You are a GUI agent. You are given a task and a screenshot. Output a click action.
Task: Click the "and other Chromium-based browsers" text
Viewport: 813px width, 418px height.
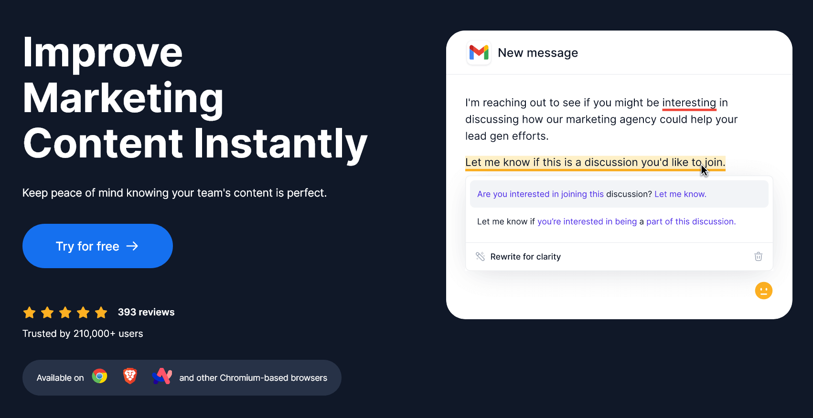pyautogui.click(x=253, y=378)
